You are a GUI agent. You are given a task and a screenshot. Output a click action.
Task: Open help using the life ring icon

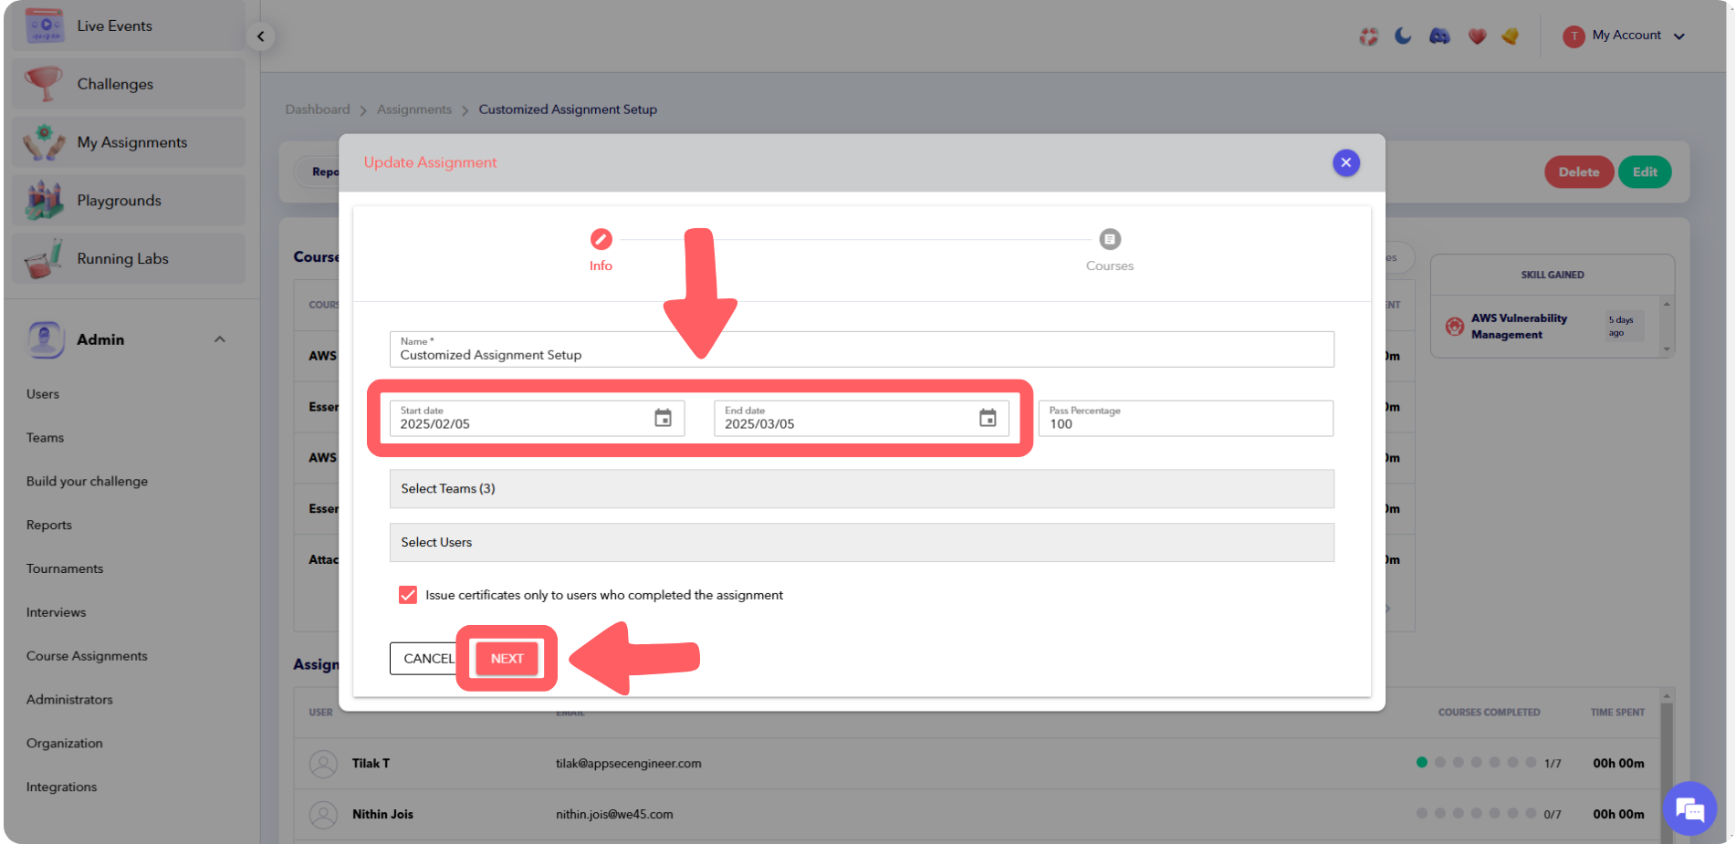(x=1368, y=36)
